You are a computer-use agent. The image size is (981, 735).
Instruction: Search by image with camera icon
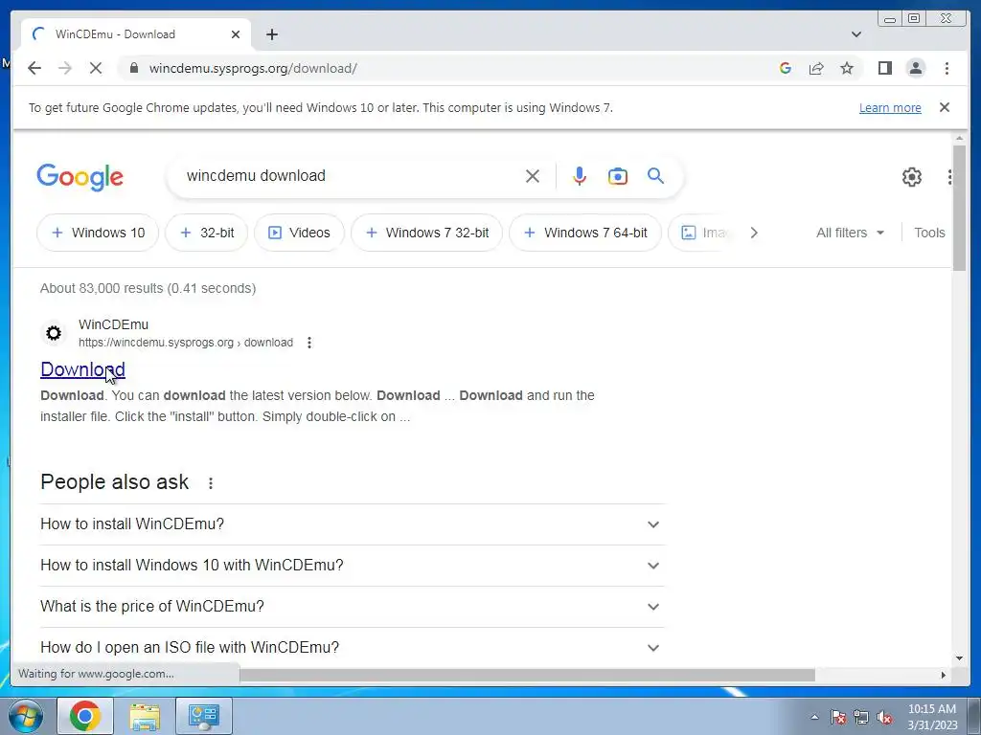(x=618, y=176)
